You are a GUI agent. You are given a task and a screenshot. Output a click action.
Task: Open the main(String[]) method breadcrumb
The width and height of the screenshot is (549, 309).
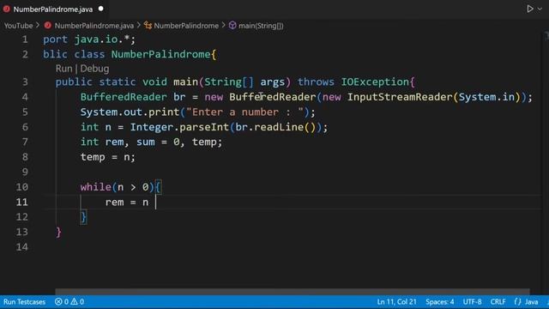coord(261,26)
